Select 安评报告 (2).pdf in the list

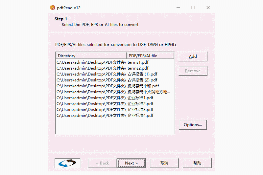[x=115, y=80]
